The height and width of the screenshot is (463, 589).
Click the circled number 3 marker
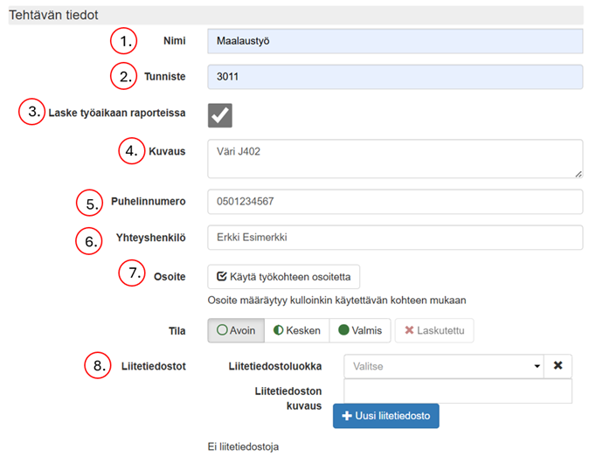pyautogui.click(x=33, y=114)
